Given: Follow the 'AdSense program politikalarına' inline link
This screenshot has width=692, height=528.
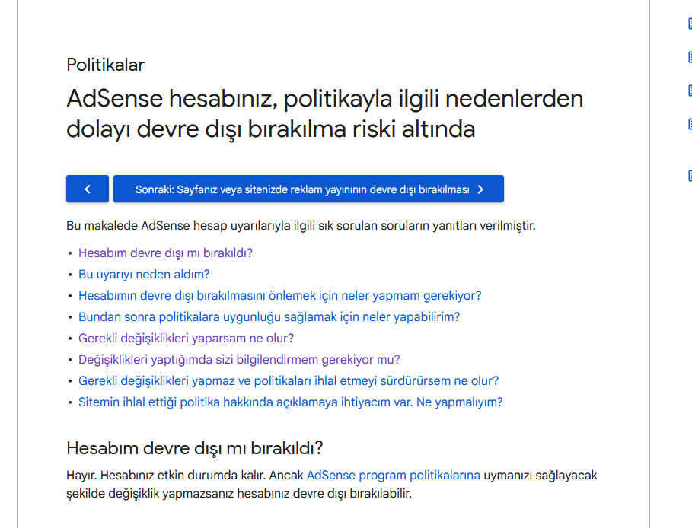Looking at the screenshot, I should click(x=394, y=475).
